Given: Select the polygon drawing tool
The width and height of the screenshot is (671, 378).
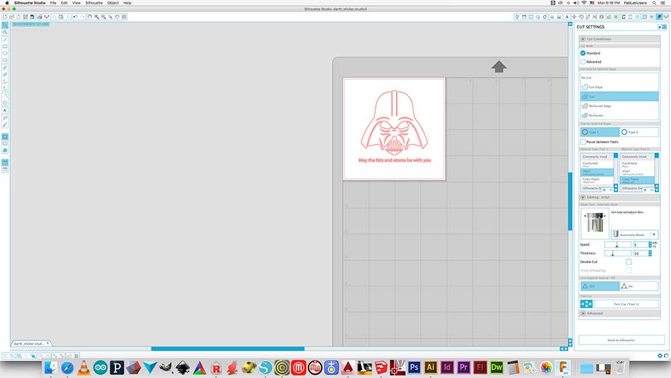Looking at the screenshot, I should [x=5, y=103].
